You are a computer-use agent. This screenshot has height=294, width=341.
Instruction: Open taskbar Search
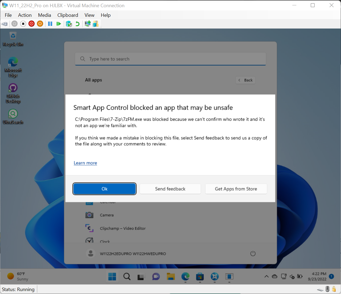127,277
